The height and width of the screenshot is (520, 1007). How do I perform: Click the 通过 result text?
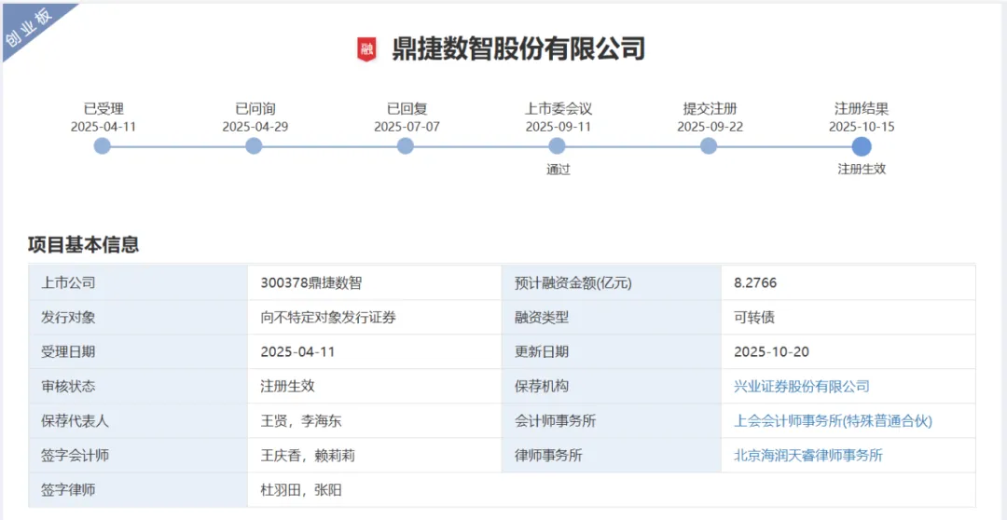click(x=559, y=170)
